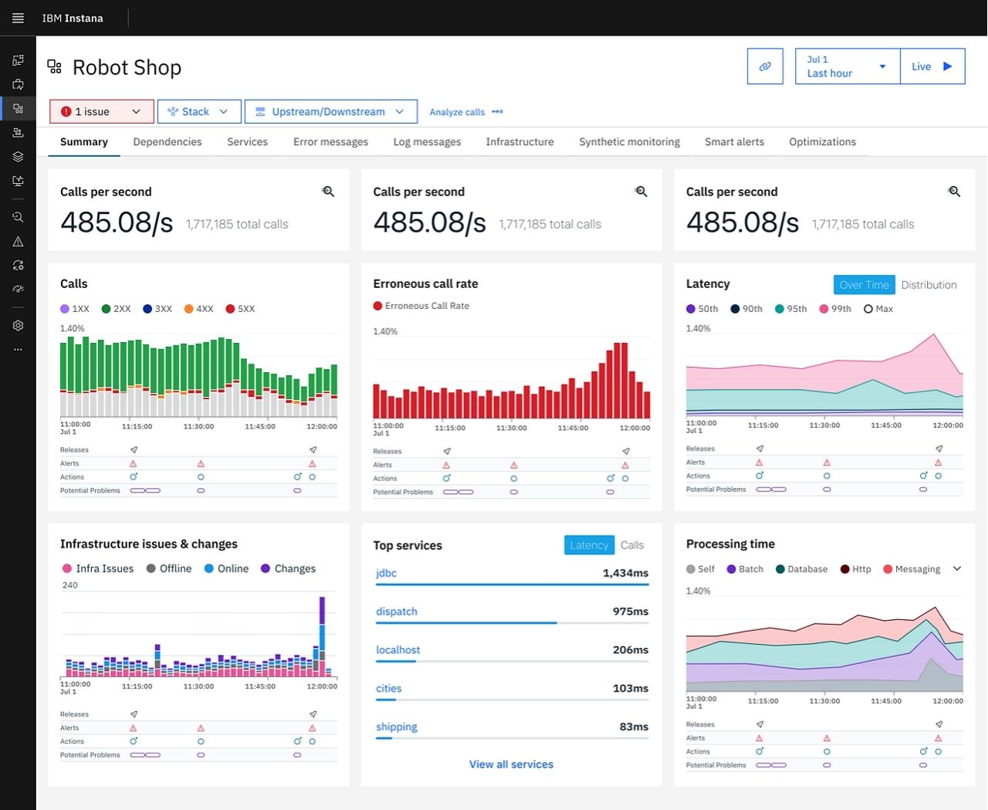The height and width of the screenshot is (810, 988).
Task: Click the Erroneous Call Rate color swatch
Action: [x=377, y=306]
